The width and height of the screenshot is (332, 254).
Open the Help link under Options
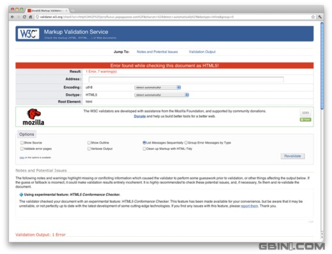pyautogui.click(x=22, y=158)
